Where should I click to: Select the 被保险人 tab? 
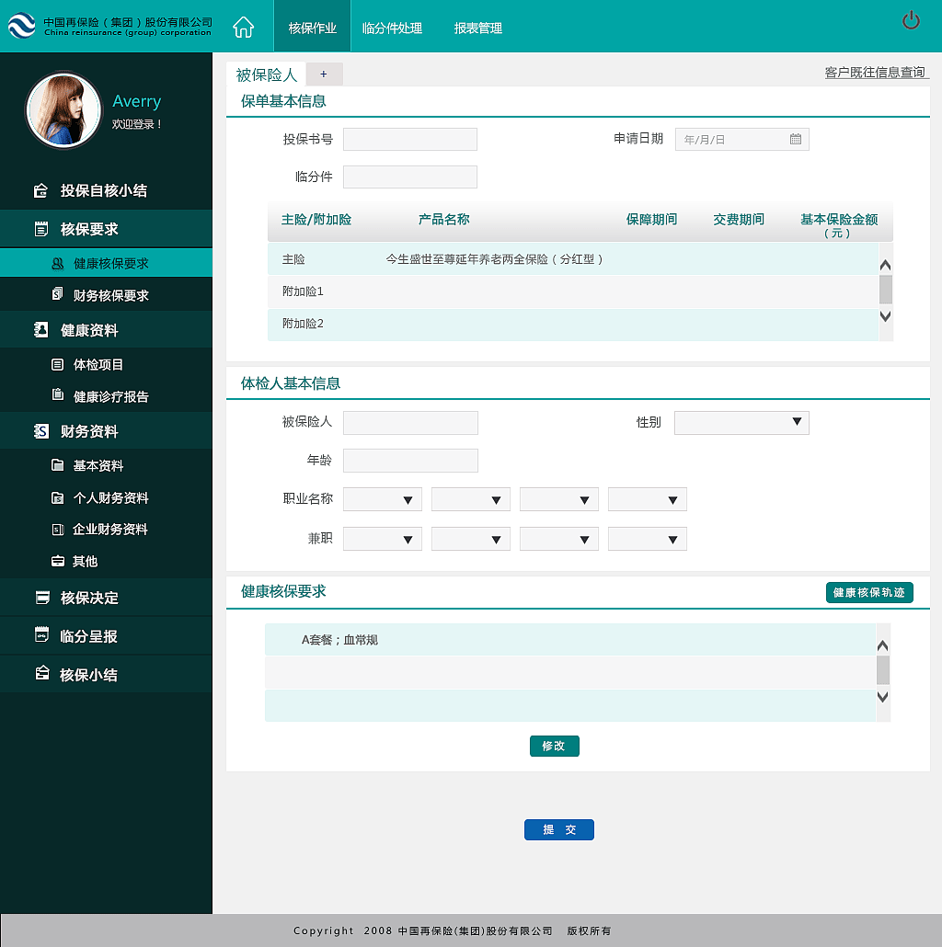click(265, 74)
